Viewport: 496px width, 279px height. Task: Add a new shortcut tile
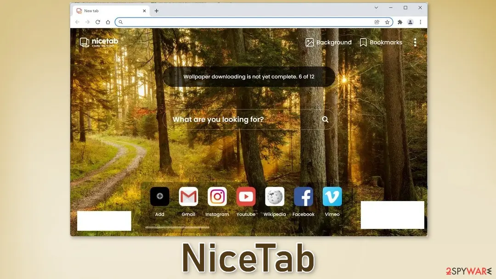point(160,196)
